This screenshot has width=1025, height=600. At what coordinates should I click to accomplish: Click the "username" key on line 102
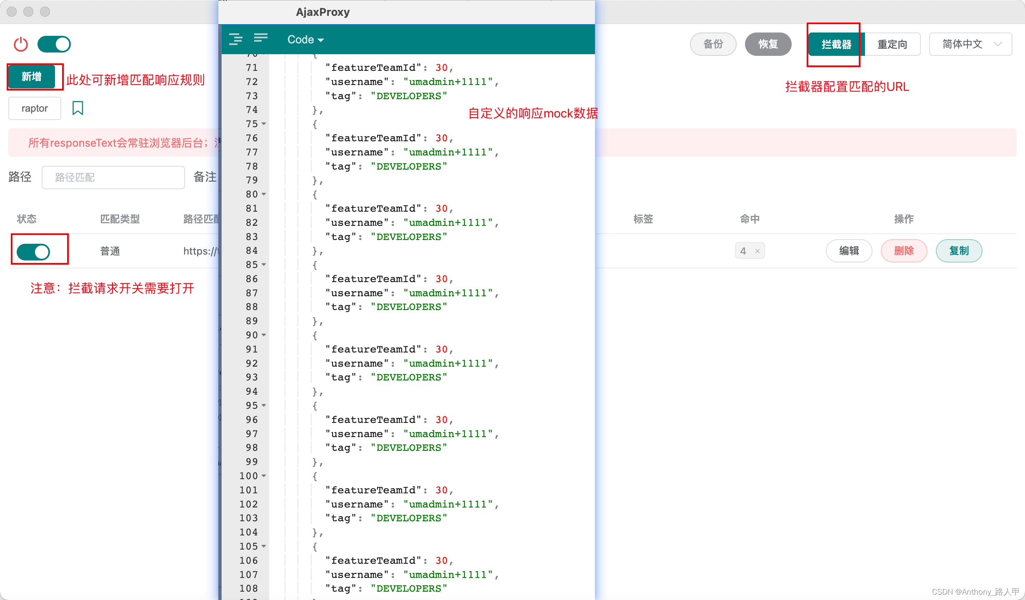357,505
